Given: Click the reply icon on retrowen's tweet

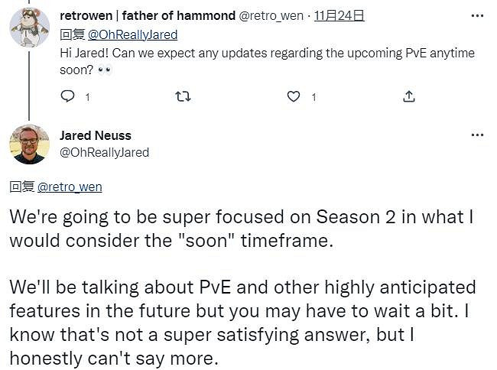Looking at the screenshot, I should point(67,96).
